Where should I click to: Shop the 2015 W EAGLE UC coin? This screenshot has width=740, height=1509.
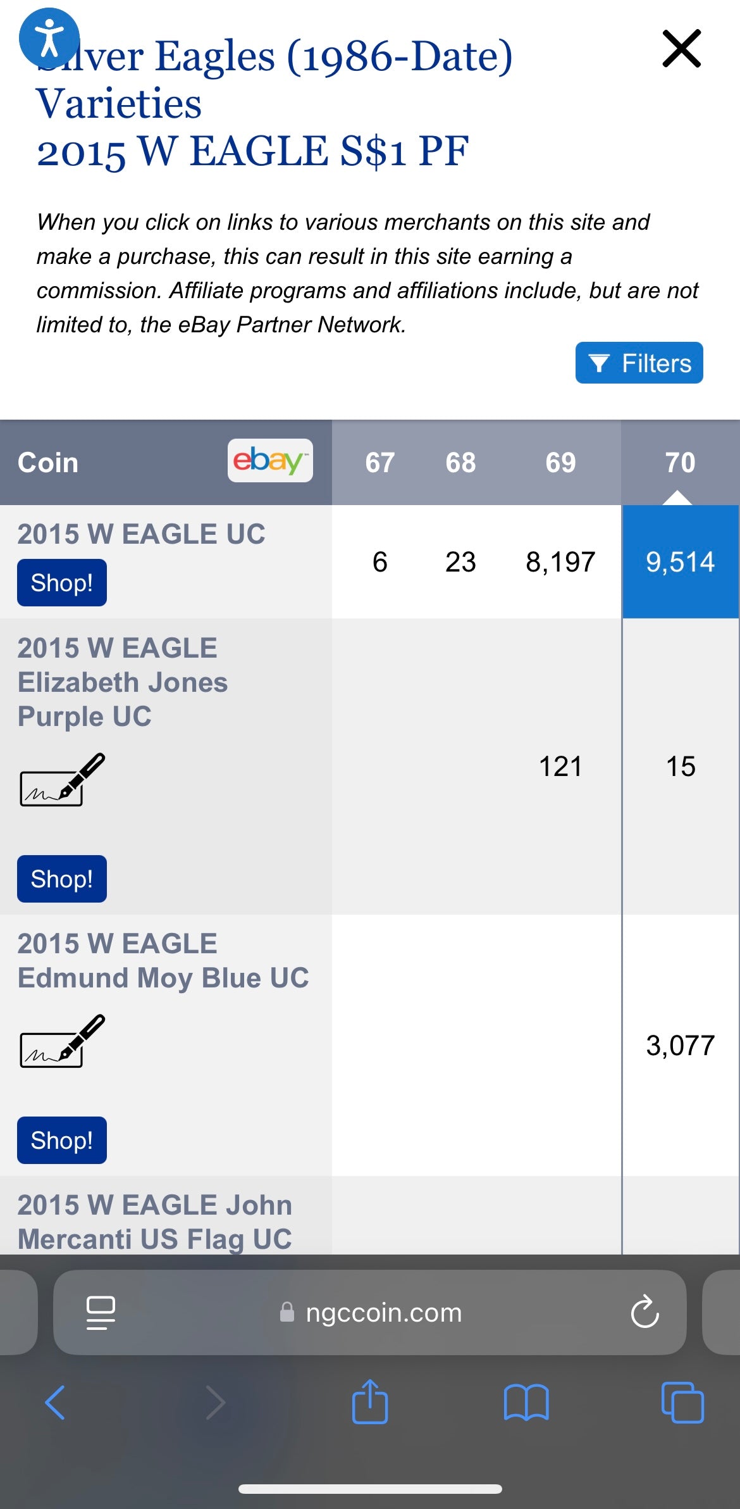(x=62, y=582)
